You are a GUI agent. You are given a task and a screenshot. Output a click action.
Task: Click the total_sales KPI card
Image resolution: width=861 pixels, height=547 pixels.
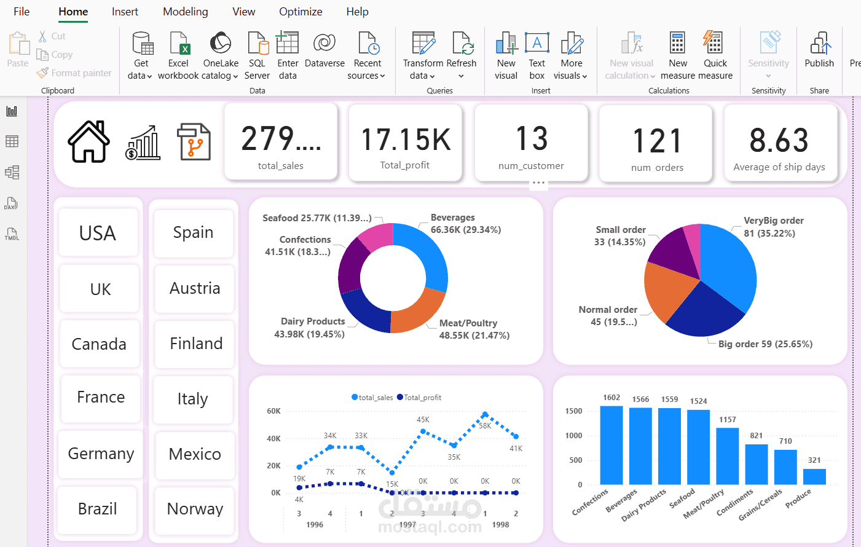coord(281,142)
